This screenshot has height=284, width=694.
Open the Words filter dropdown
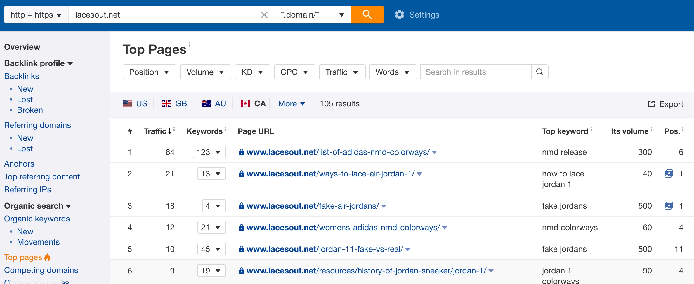click(393, 72)
